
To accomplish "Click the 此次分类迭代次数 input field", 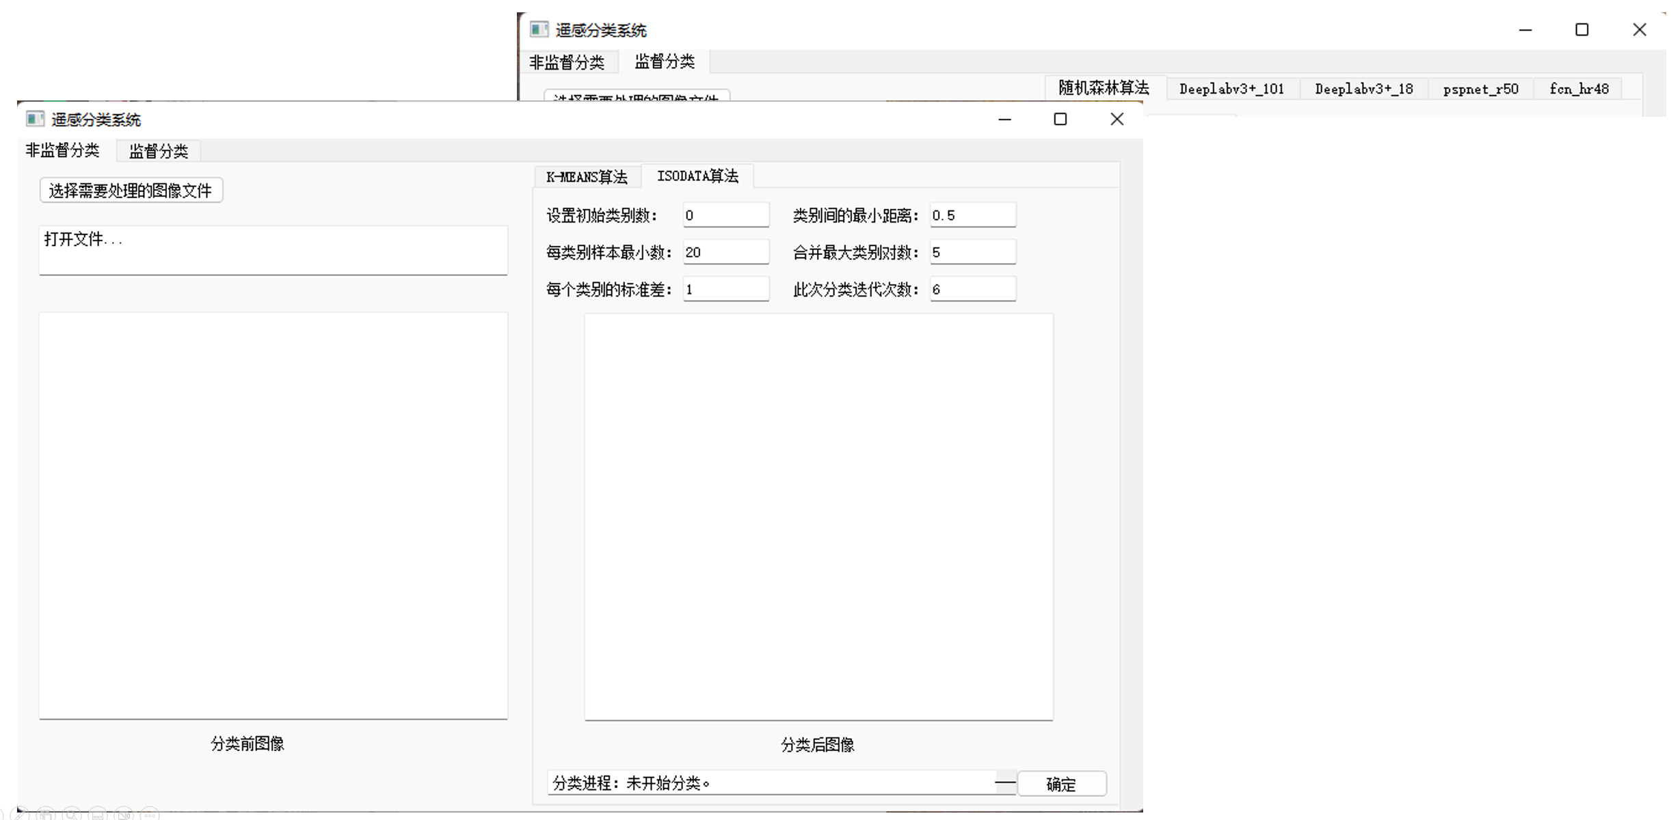I will tap(972, 288).
